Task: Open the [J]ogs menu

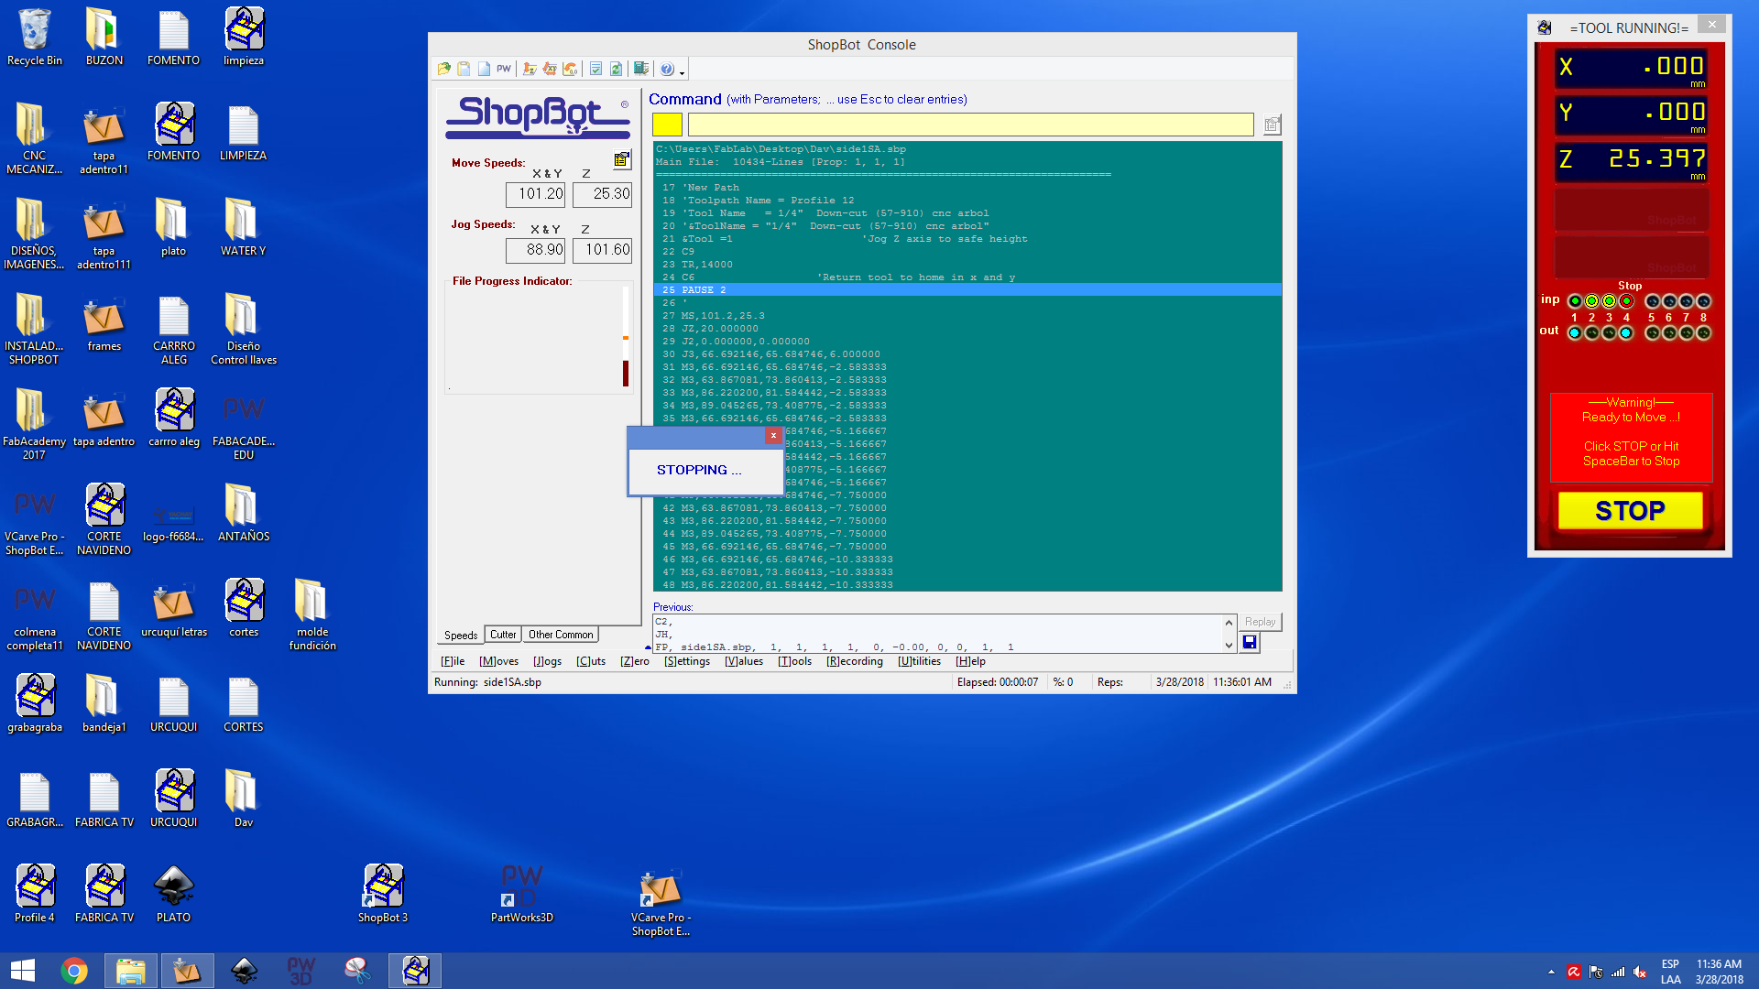Action: coord(547,661)
